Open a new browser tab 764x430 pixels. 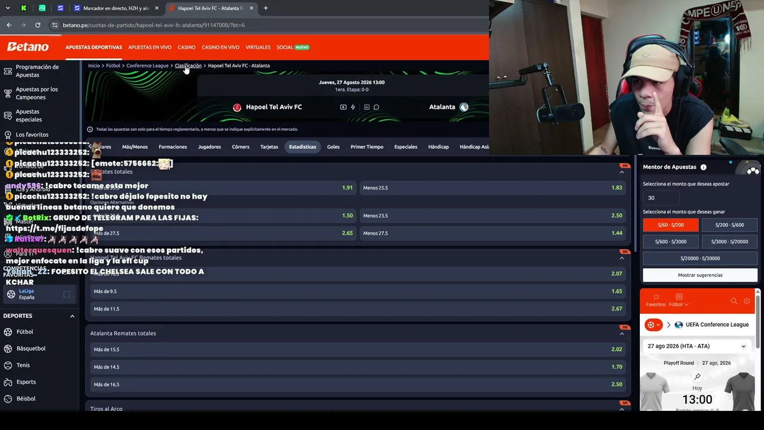(x=266, y=8)
